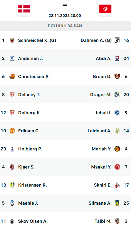The height and width of the screenshot is (230, 131).
Task: Click the OB club logo beside Jebali I.
Action: [117, 113]
